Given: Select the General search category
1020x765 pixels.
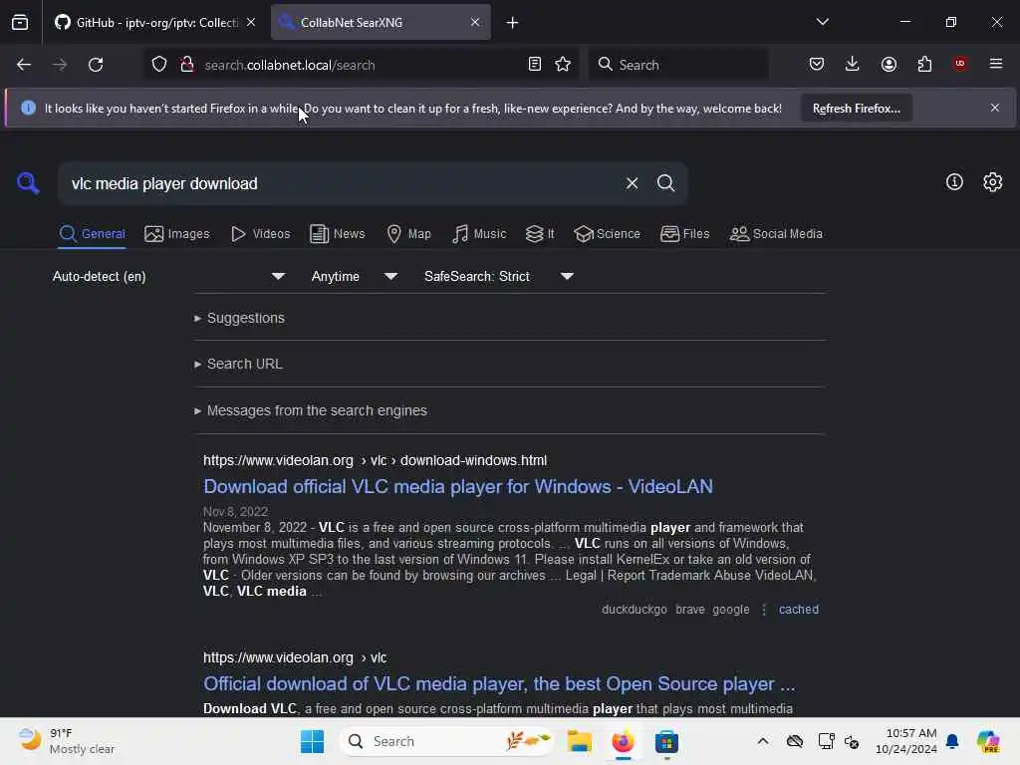Looking at the screenshot, I should (x=92, y=234).
